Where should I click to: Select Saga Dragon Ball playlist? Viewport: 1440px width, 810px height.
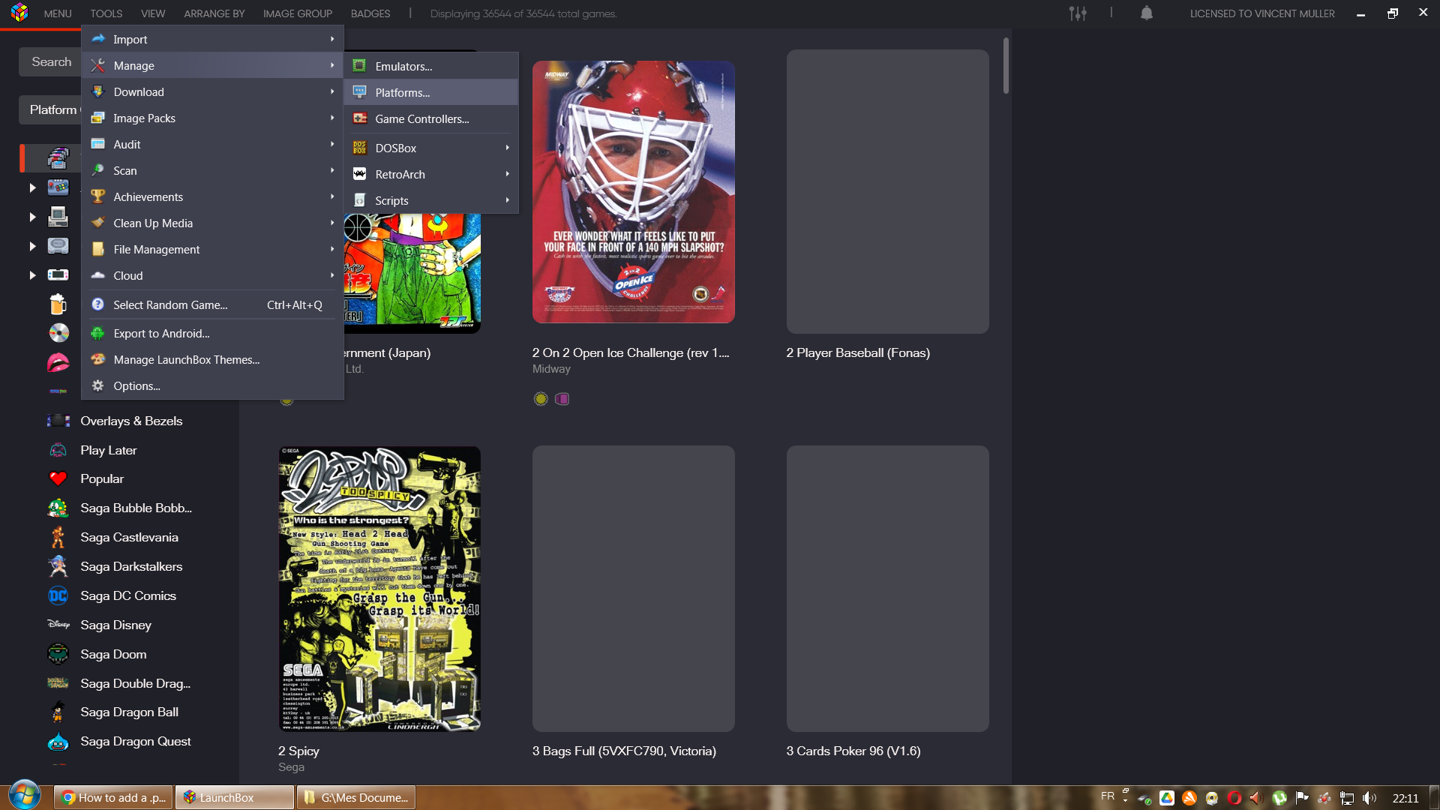[x=129, y=712]
